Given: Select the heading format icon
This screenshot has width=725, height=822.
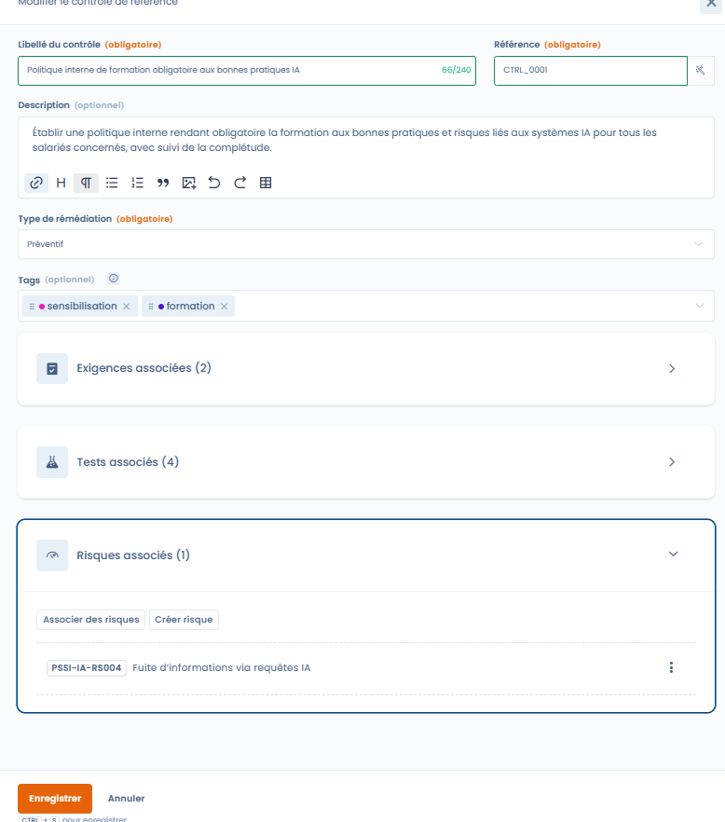Looking at the screenshot, I should pyautogui.click(x=61, y=183).
